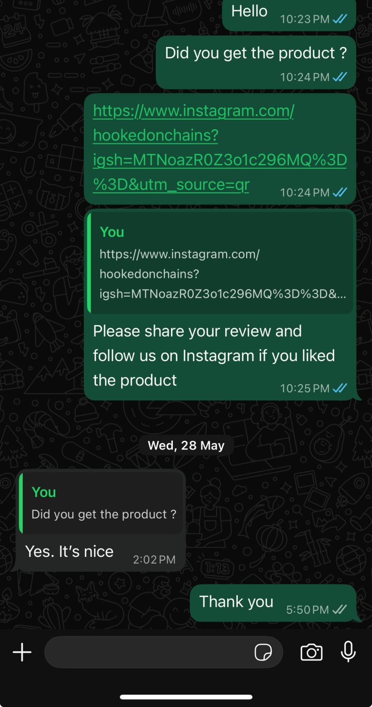
Task: Select sent 'Did you get the product ?' bubble
Action: tap(256, 62)
